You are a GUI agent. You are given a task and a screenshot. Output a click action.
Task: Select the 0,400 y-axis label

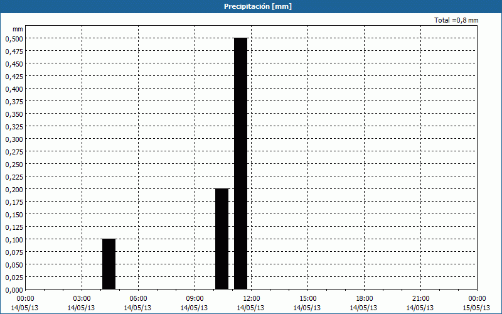pos(14,89)
